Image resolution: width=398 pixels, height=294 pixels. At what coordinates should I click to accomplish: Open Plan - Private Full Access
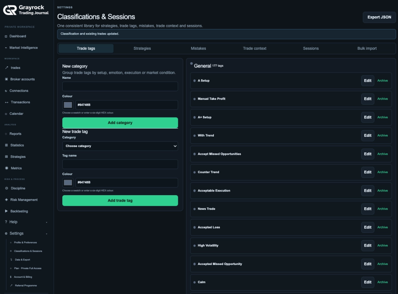28,268
